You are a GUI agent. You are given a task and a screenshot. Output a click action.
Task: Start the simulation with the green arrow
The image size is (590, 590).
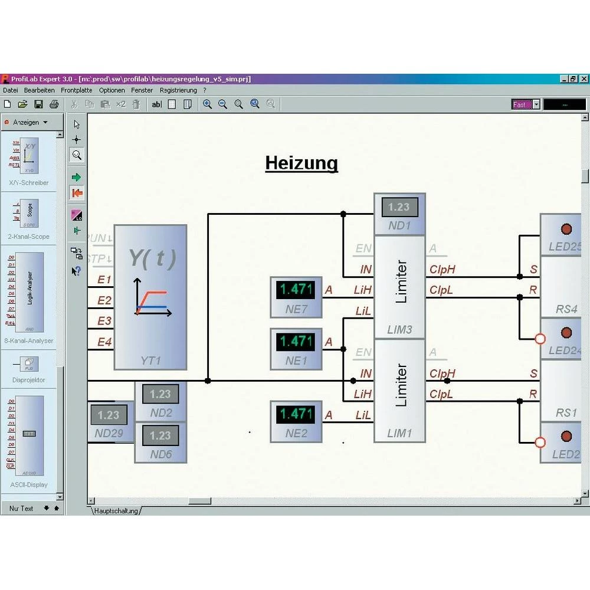(x=76, y=176)
